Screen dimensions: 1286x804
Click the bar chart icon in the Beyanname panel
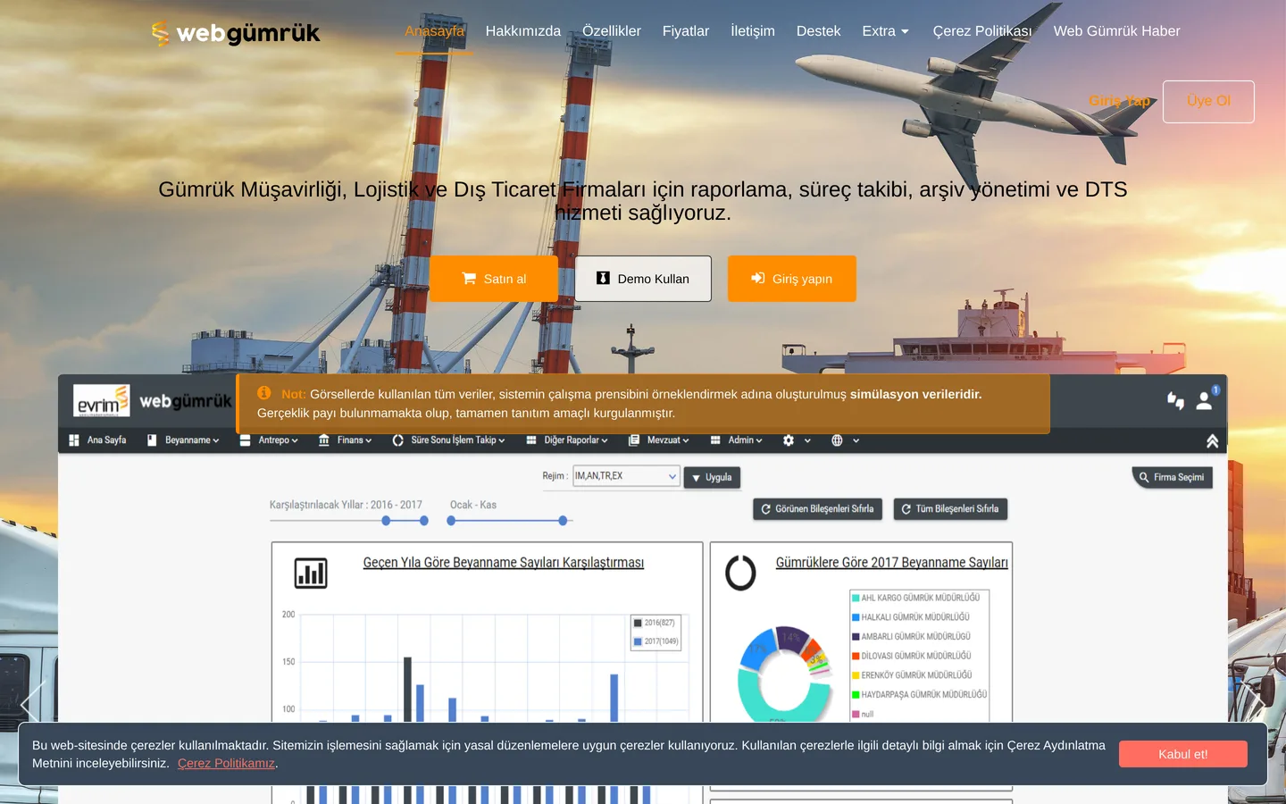(311, 573)
